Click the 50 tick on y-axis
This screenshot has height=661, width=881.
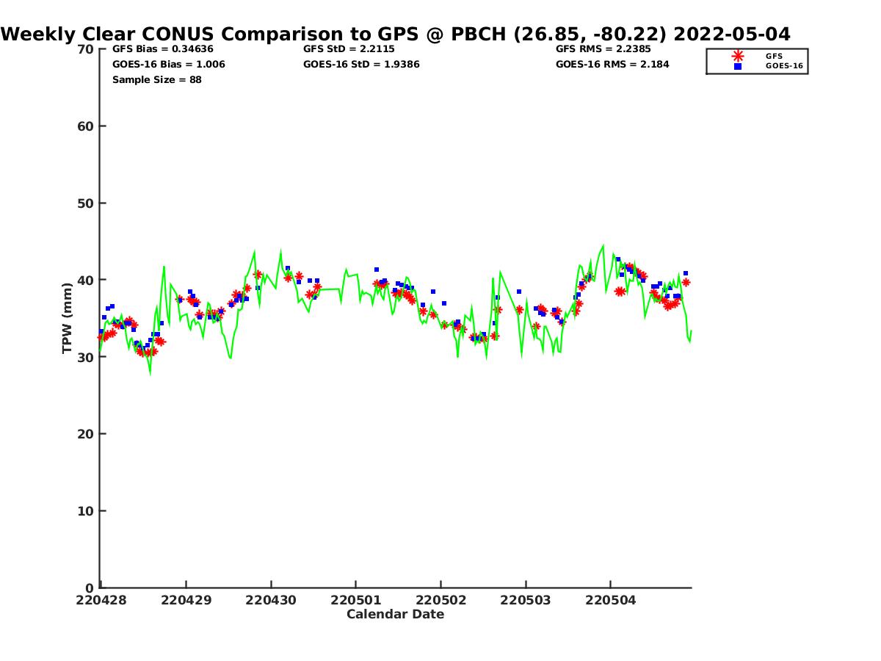pos(85,203)
